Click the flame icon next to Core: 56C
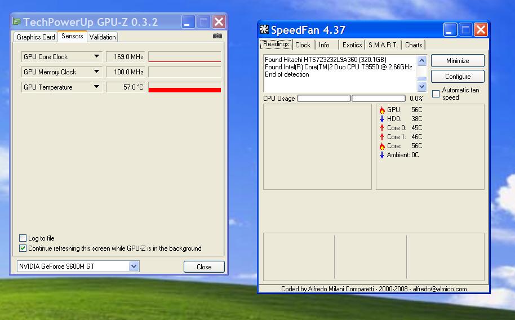Image resolution: width=515 pixels, height=320 pixels. [x=382, y=146]
